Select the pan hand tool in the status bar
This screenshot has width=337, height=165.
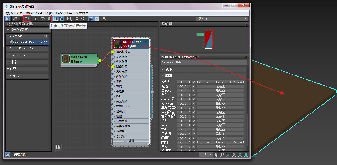click(x=217, y=155)
